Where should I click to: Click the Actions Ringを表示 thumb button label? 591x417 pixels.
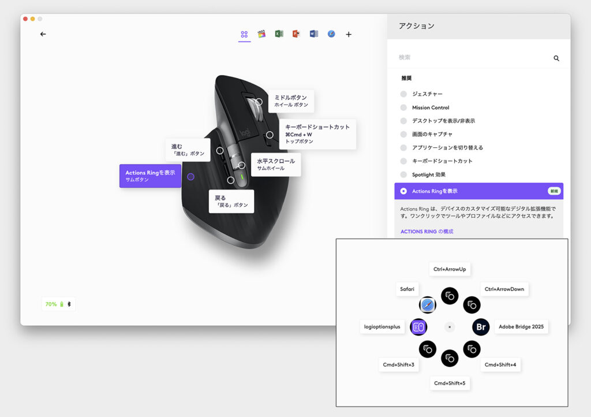click(150, 176)
